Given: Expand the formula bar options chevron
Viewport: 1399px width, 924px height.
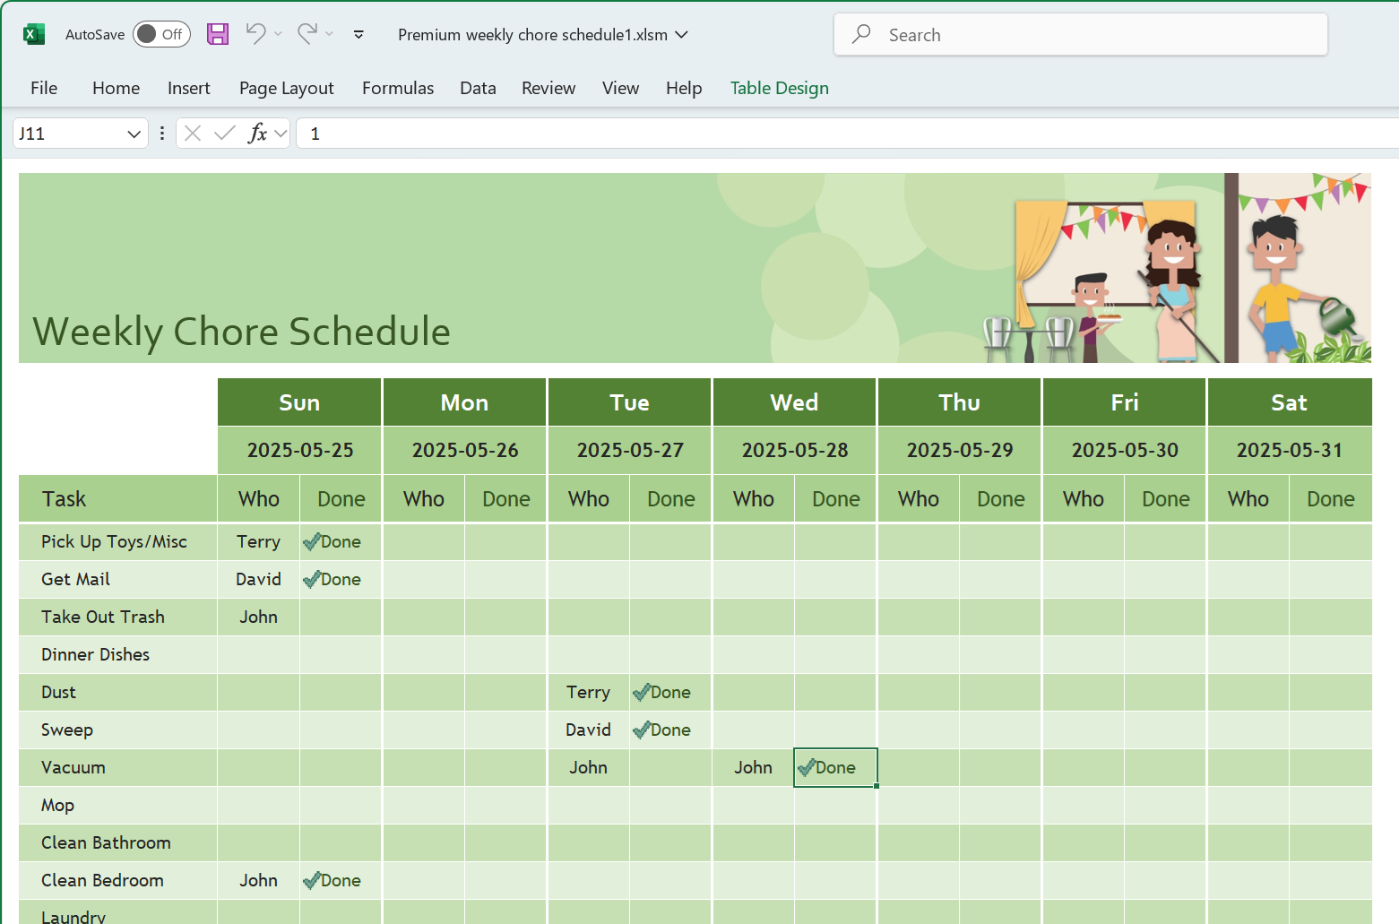Looking at the screenshot, I should pyautogui.click(x=281, y=134).
